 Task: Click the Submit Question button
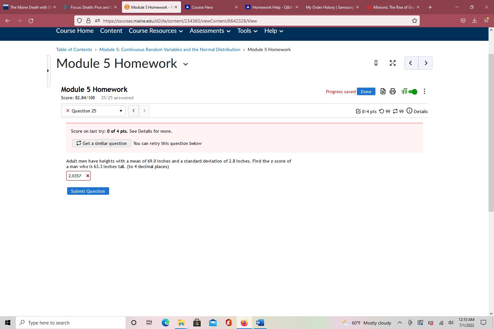click(x=88, y=191)
